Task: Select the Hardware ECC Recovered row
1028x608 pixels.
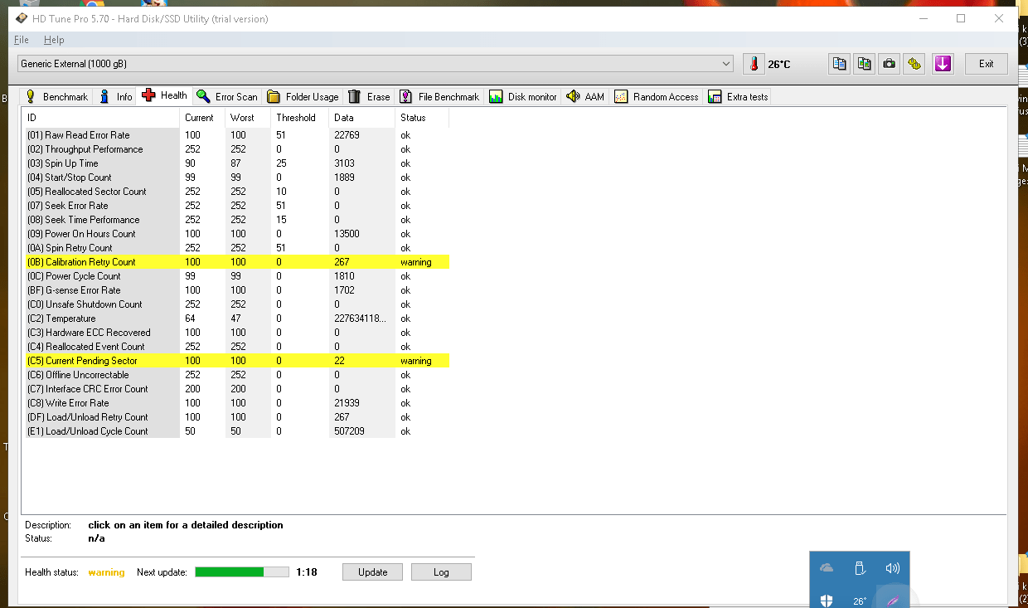Action: point(237,333)
